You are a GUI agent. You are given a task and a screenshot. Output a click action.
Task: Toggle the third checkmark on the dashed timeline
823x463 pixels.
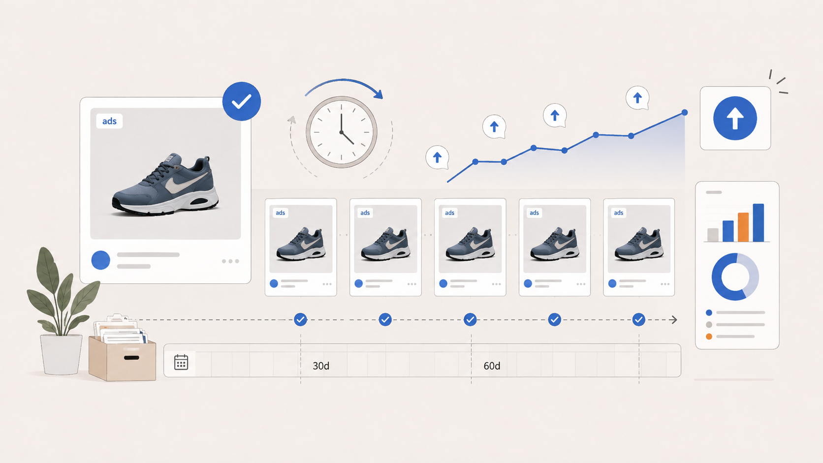click(470, 320)
